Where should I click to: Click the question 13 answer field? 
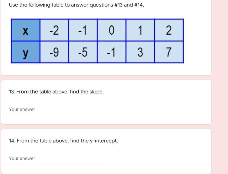(x=57, y=109)
